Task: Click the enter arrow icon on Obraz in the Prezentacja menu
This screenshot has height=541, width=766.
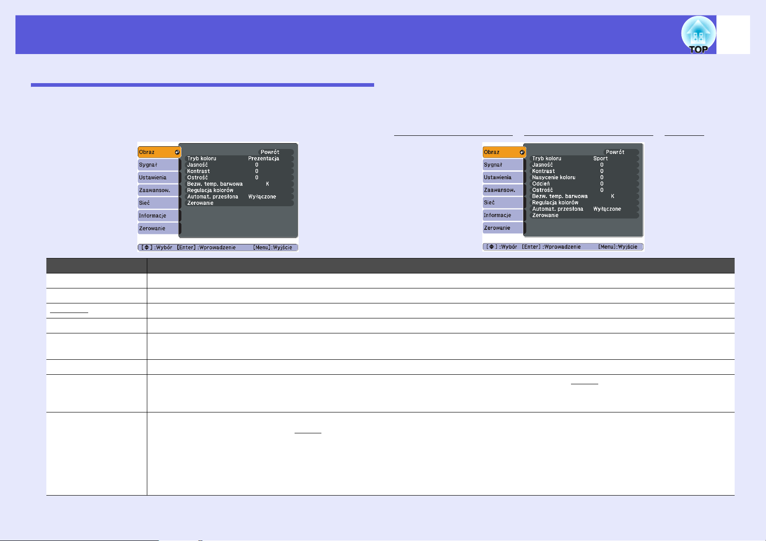Action: click(177, 152)
